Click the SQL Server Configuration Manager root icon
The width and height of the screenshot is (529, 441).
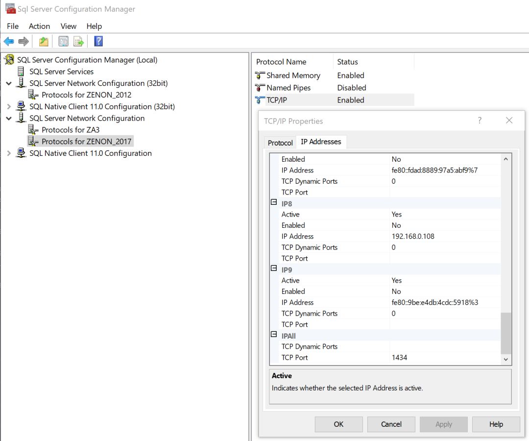click(9, 60)
